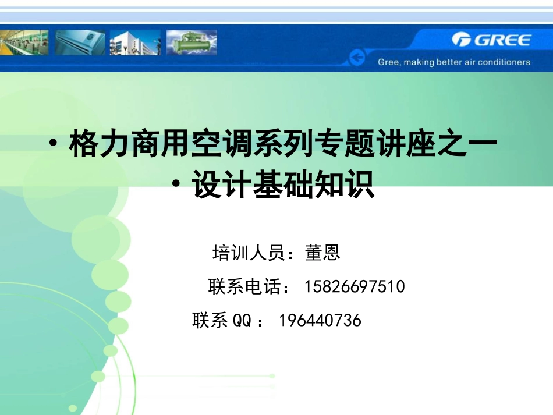Select the subtitle '设计基础知识'
Image resolution: width=553 pixels, height=415 pixels.
pos(283,184)
